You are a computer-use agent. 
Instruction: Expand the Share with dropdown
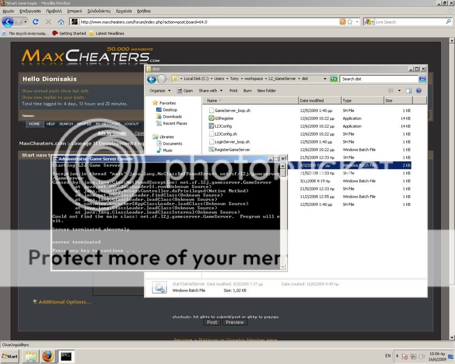pos(210,91)
